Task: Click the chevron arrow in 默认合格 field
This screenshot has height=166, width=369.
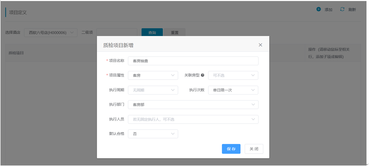Action: click(x=173, y=134)
